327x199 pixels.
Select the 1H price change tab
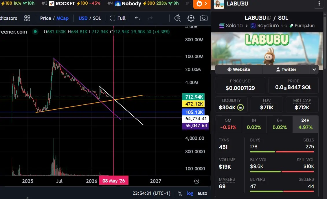coord(254,124)
